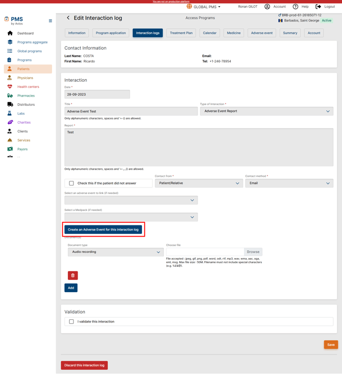Click the Labs flask icon
This screenshot has width=342, height=374.
pyautogui.click(x=10, y=113)
